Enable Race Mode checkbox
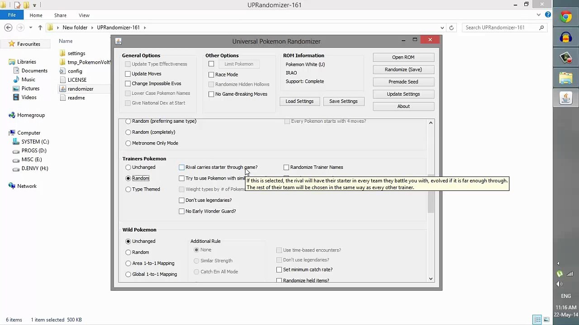Viewport: 579px width, 325px height. click(x=211, y=74)
